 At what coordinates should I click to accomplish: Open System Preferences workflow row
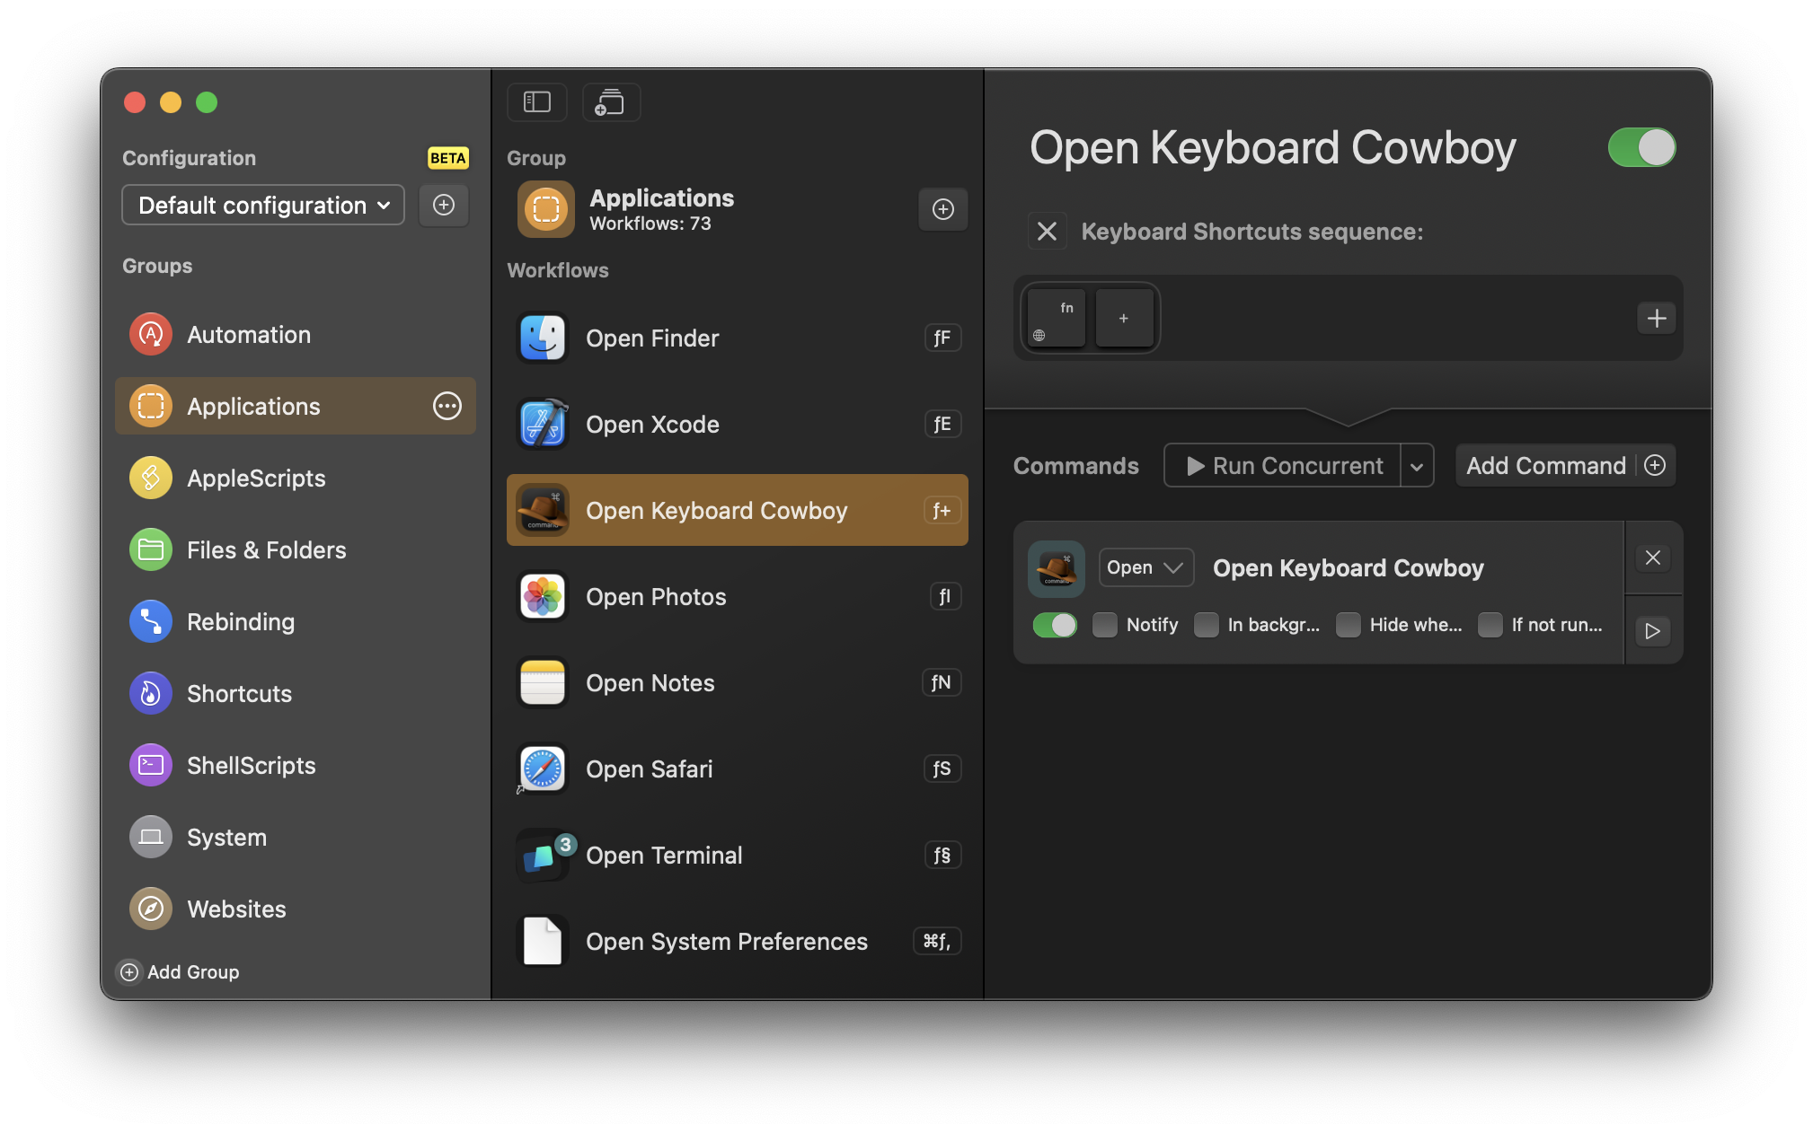pyautogui.click(x=737, y=941)
